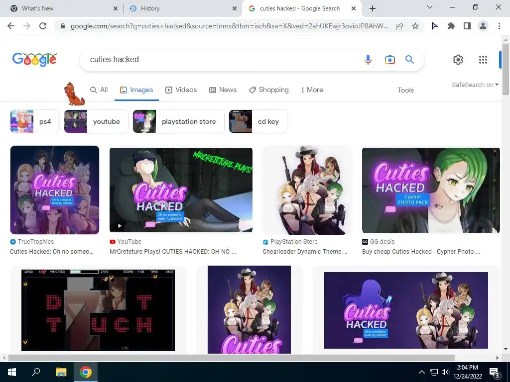
Task: Open the Chearleader Dynamic Theme link
Action: tap(305, 252)
